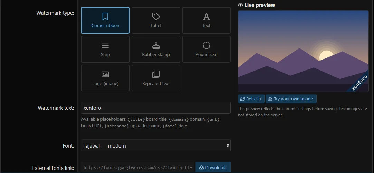Pick the Logo image icon
The width and height of the screenshot is (374, 173).
(105, 74)
